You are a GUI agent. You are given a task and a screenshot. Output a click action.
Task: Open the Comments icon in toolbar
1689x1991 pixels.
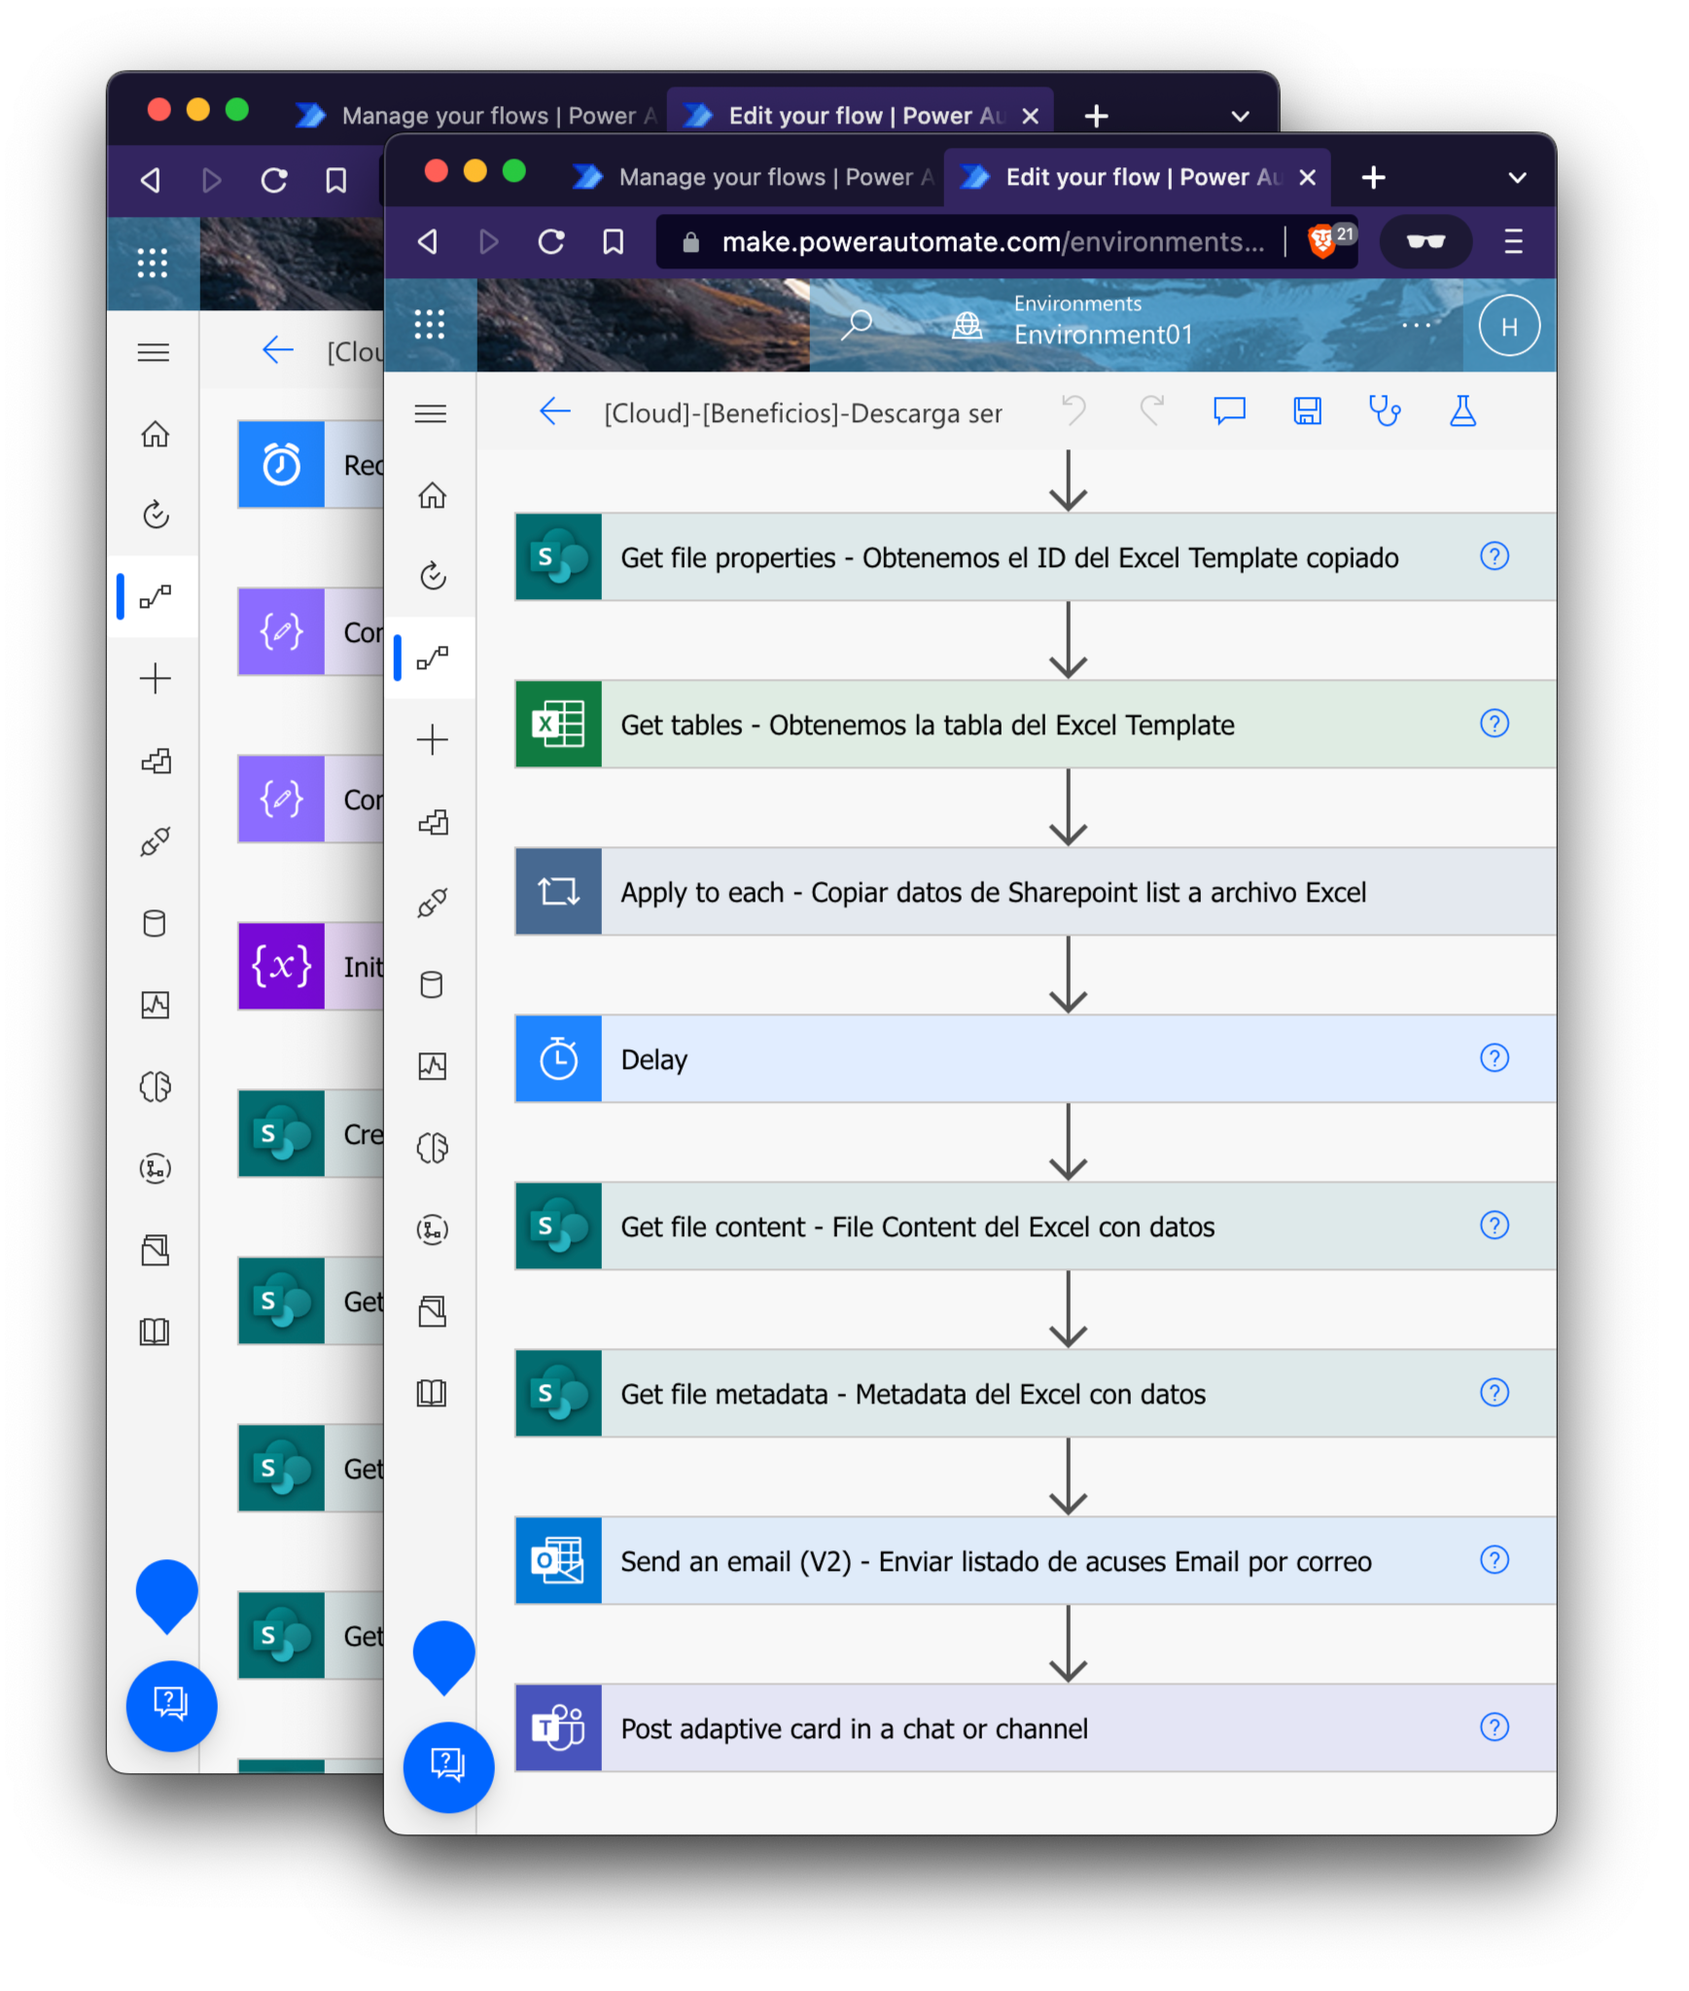[1229, 411]
